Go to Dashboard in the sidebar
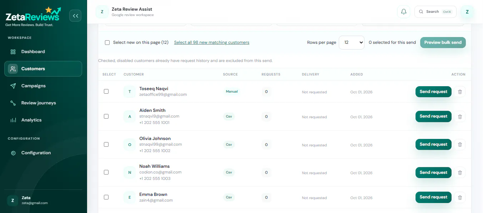483x213 pixels. tap(43, 52)
